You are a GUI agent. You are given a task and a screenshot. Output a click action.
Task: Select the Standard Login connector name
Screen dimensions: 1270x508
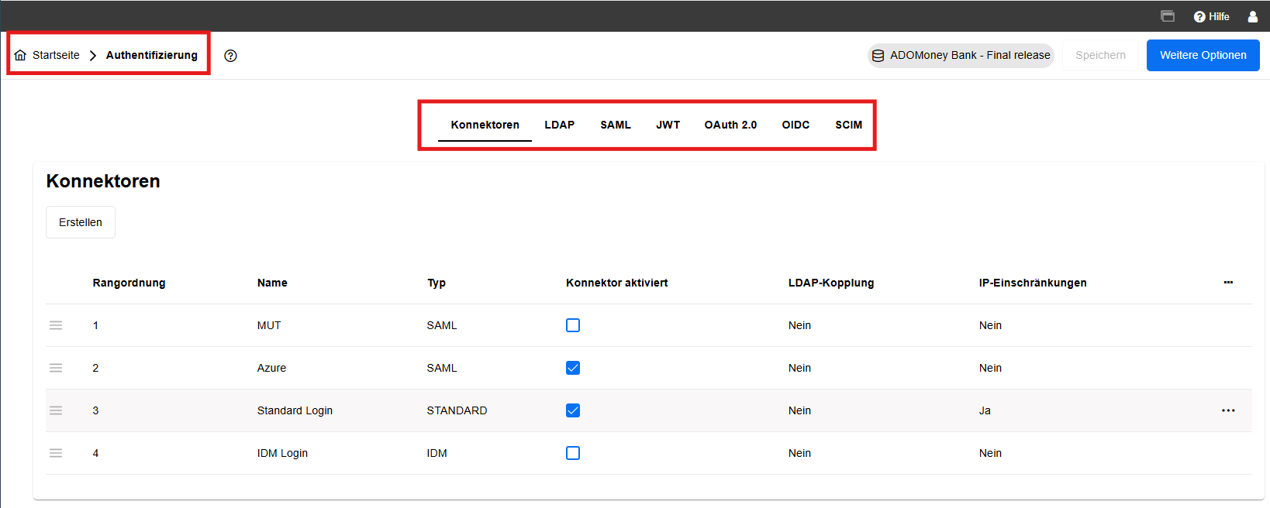[295, 410]
